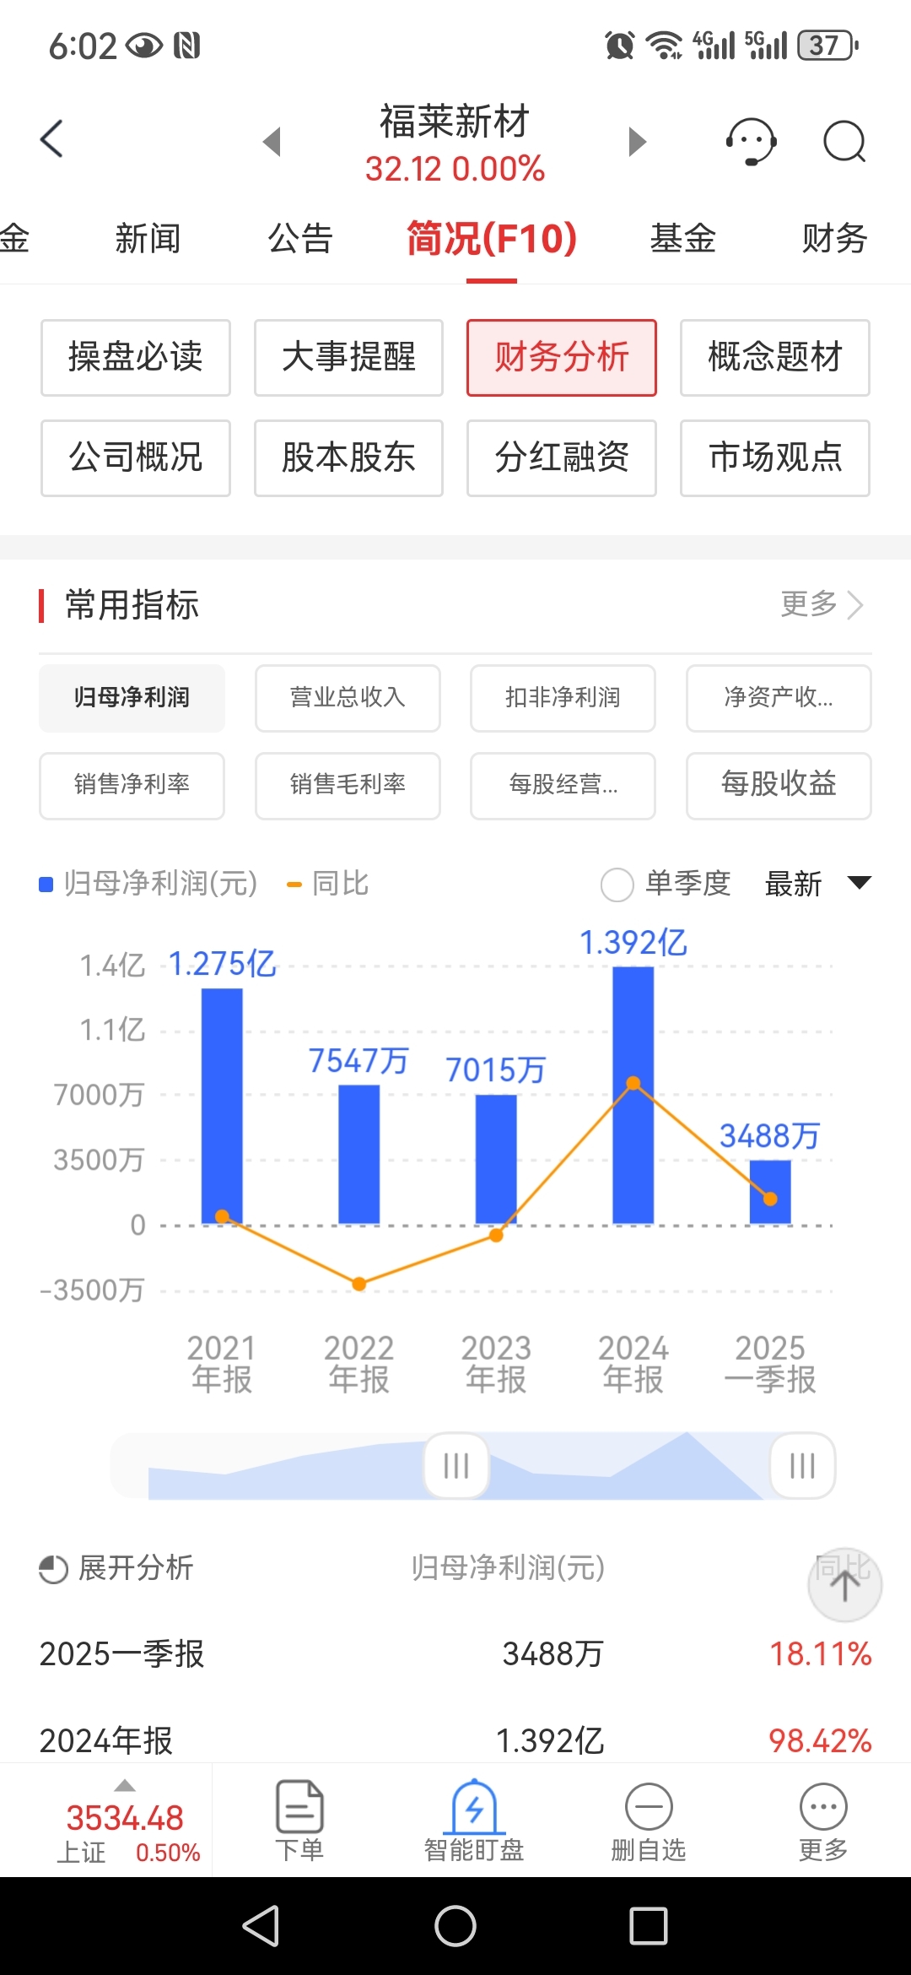Open the 股本股东 section
Screen dimensions: 911x1975
pyautogui.click(x=348, y=458)
